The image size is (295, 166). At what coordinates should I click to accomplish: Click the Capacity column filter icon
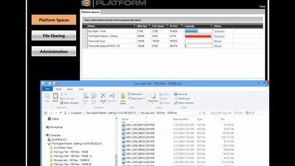(211, 26)
